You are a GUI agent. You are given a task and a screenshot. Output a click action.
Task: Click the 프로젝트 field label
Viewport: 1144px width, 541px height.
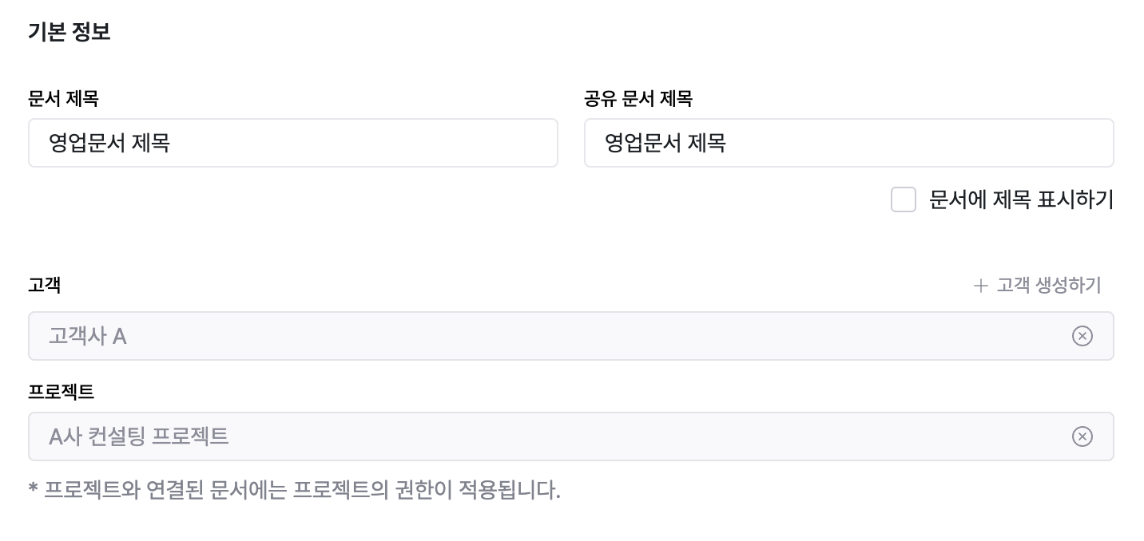[x=61, y=392]
